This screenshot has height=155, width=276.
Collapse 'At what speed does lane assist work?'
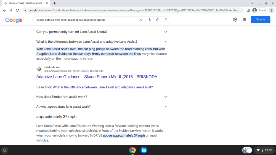pyautogui.click(x=102, y=107)
